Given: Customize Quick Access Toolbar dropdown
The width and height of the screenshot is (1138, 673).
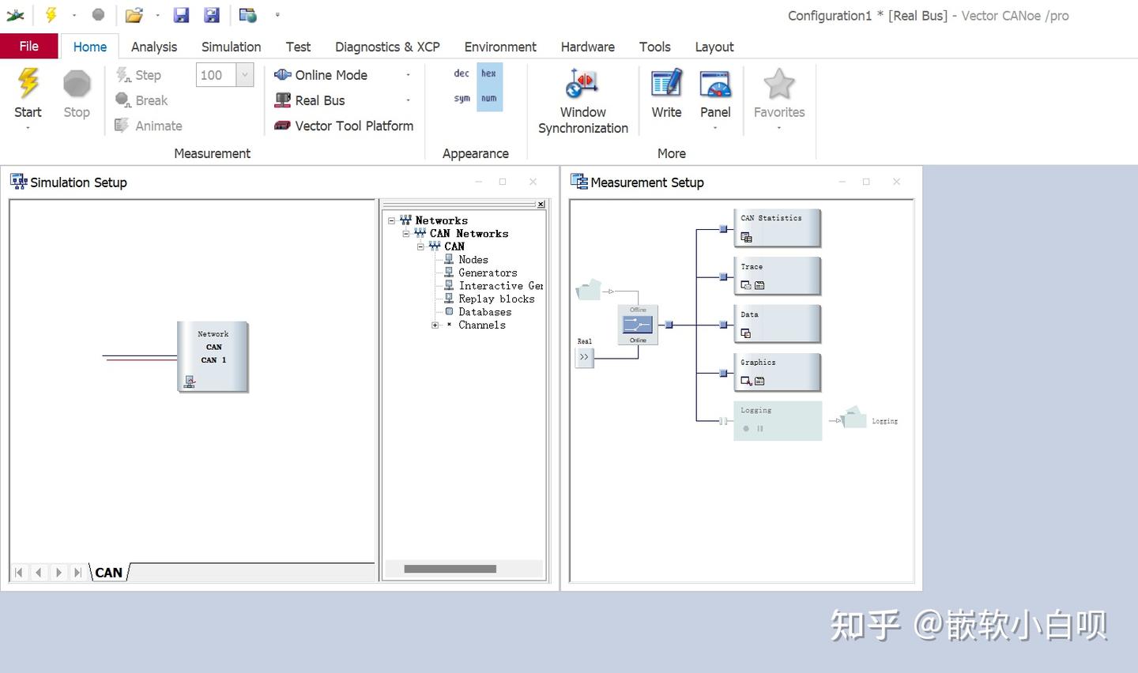Looking at the screenshot, I should click(277, 15).
